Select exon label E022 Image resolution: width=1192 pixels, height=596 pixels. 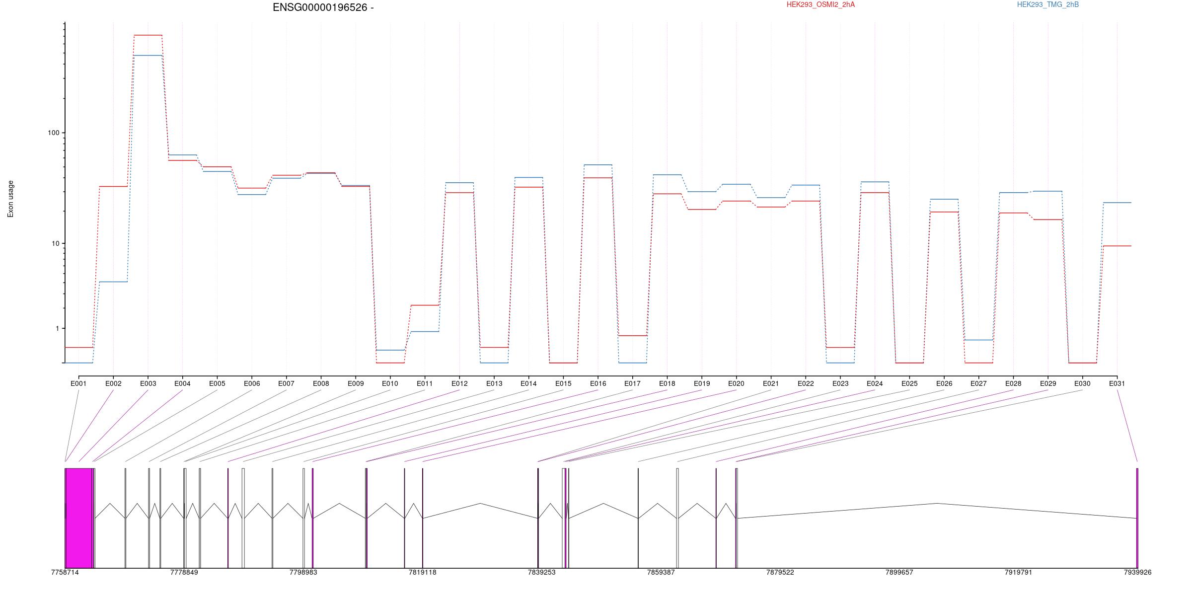(x=806, y=383)
